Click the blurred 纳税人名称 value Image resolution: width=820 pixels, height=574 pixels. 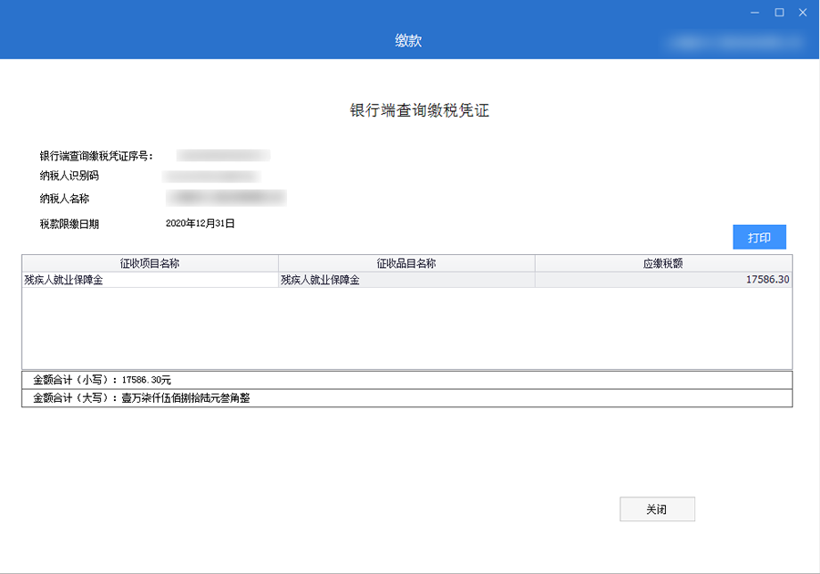(226, 198)
